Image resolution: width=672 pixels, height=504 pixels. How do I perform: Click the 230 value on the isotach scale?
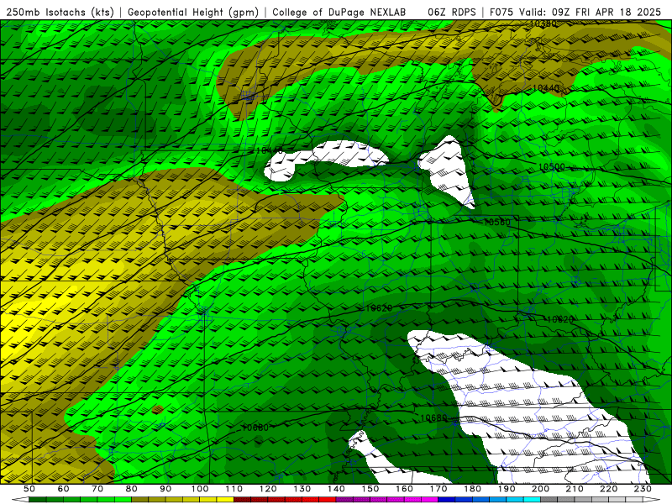click(x=643, y=489)
